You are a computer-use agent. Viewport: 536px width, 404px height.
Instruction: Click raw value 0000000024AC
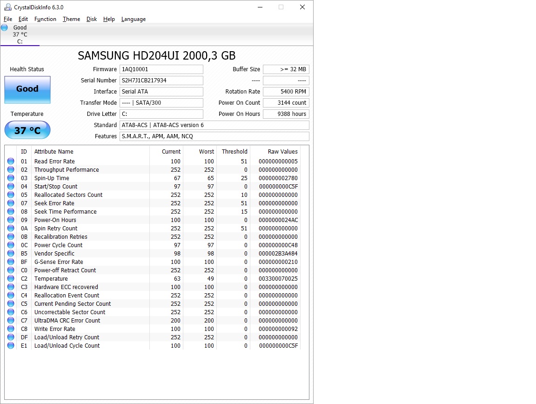tap(278, 220)
